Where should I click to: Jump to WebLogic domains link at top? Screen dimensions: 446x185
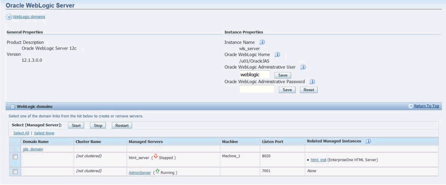(x=29, y=17)
